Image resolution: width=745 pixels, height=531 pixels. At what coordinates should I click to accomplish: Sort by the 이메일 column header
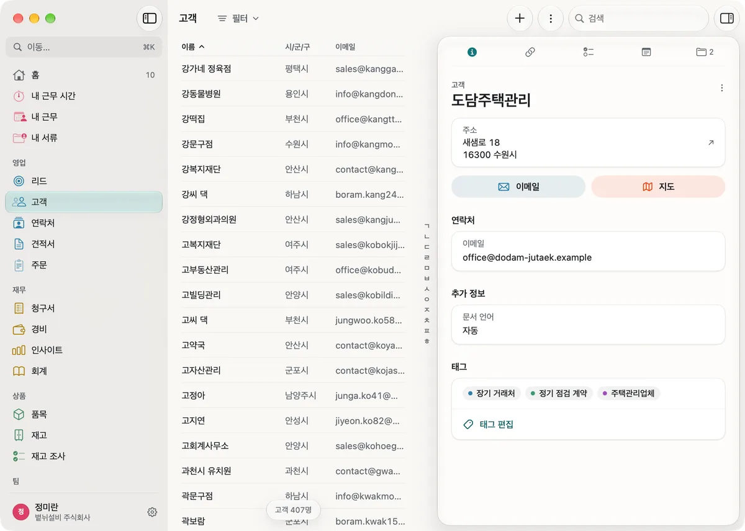345,47
